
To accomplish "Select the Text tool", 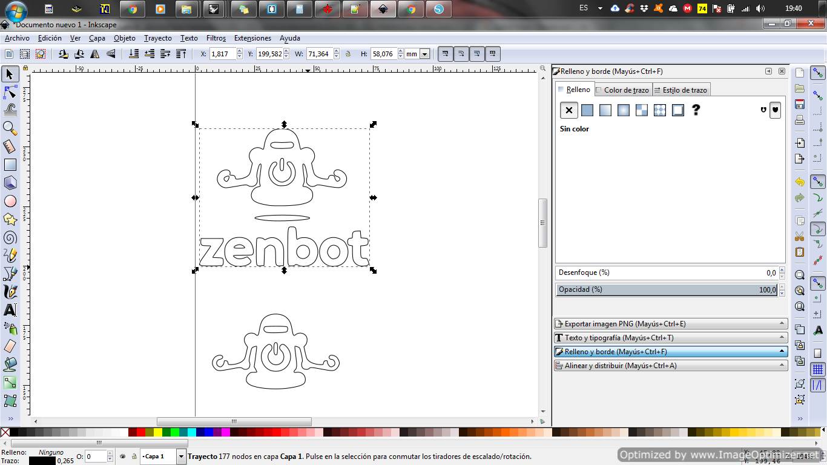I will point(10,310).
